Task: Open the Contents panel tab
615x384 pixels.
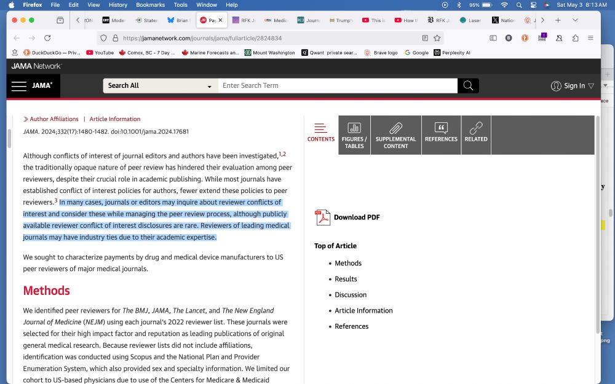Action: click(321, 133)
